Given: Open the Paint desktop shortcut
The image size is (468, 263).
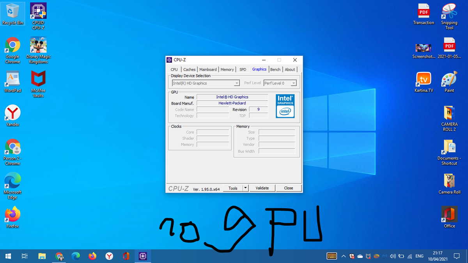Looking at the screenshot, I should pos(449,82).
